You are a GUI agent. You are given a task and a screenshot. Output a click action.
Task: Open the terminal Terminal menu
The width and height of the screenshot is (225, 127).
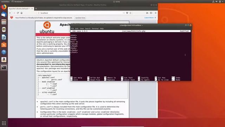click(x=95, y=29)
